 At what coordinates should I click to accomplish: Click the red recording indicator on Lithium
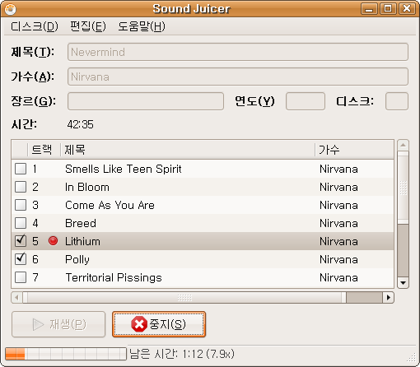click(x=53, y=241)
